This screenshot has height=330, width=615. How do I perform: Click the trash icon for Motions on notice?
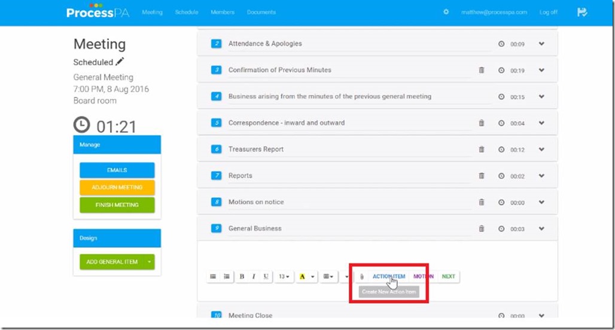click(x=482, y=202)
